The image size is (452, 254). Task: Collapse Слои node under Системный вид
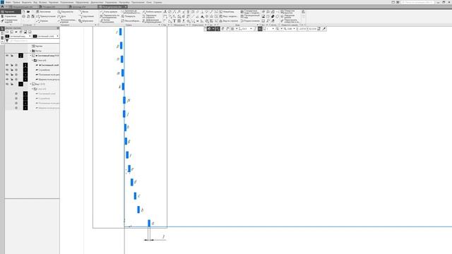coord(32,60)
